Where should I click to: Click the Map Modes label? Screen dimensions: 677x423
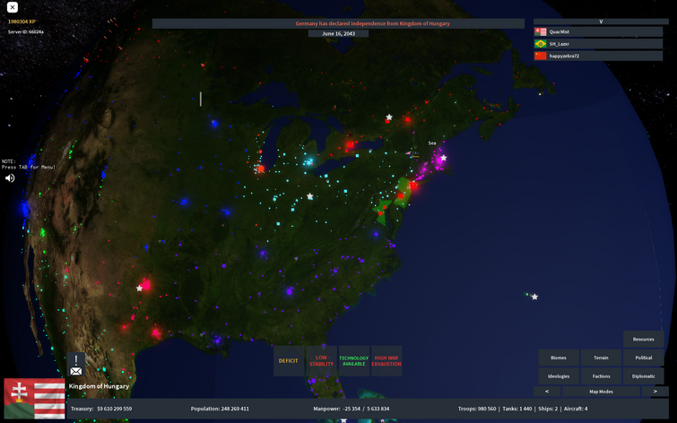(601, 392)
